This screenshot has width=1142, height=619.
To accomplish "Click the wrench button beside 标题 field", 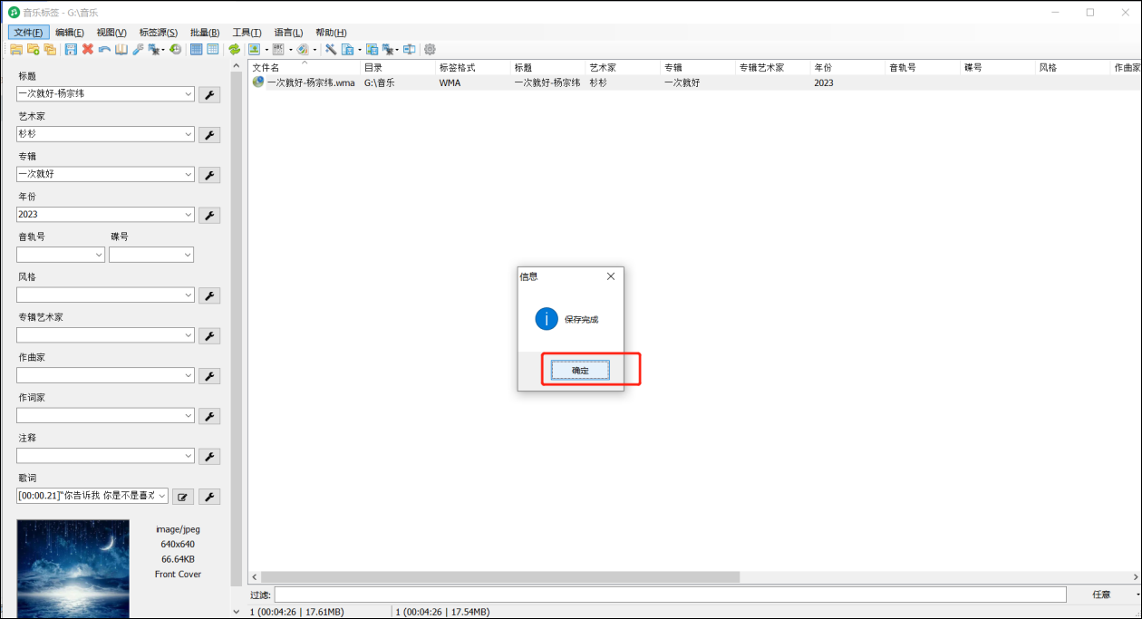I will tap(208, 94).
